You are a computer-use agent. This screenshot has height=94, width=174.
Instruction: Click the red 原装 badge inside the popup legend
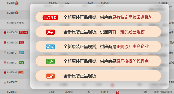[x=50, y=32]
